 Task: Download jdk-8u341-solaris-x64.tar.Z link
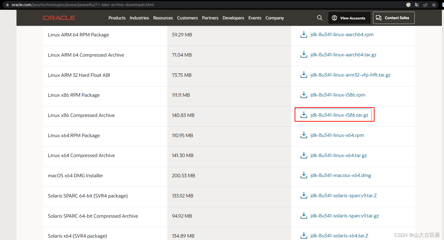tap(339, 236)
